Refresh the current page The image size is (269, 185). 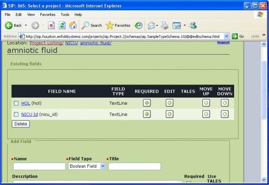coord(62,26)
